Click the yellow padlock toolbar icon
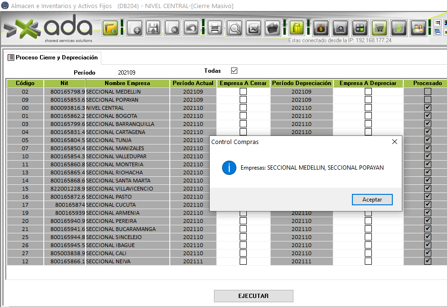 (297, 28)
